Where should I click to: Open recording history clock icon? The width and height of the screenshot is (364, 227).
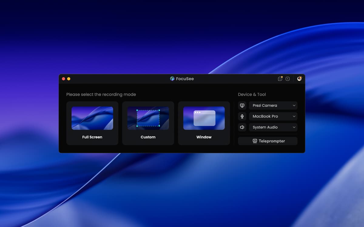288,79
